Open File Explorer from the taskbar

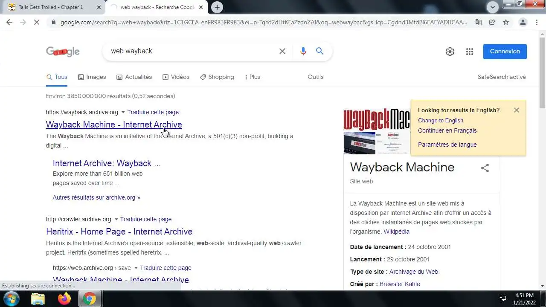click(x=38, y=299)
